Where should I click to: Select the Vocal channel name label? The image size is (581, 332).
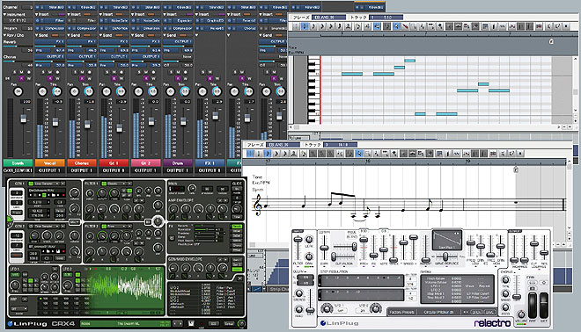point(49,163)
